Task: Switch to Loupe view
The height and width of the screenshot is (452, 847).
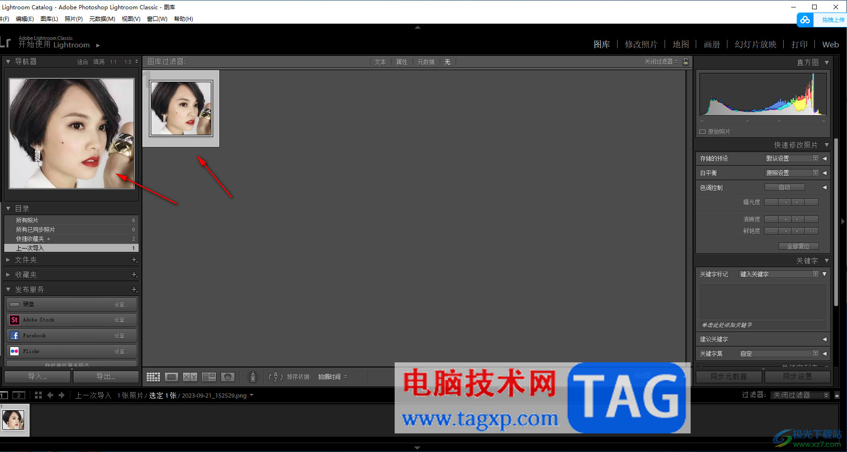Action: point(172,377)
